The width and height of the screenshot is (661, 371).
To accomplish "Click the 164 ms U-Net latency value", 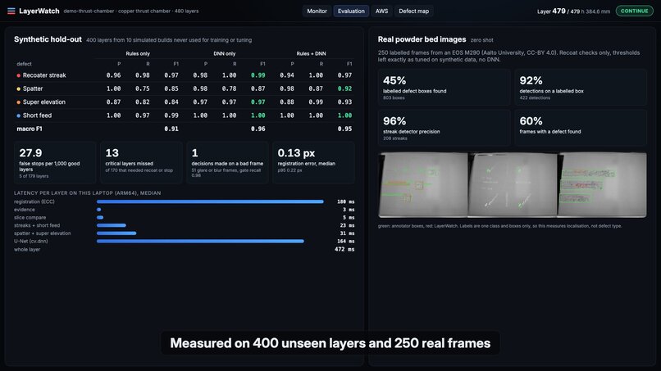I will 346,242.
